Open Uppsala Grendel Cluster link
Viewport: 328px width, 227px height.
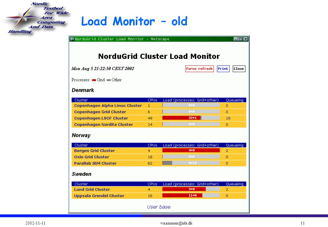pyautogui.click(x=99, y=196)
